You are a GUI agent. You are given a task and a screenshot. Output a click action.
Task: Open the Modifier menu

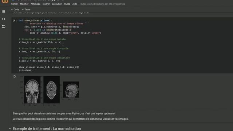24,4
